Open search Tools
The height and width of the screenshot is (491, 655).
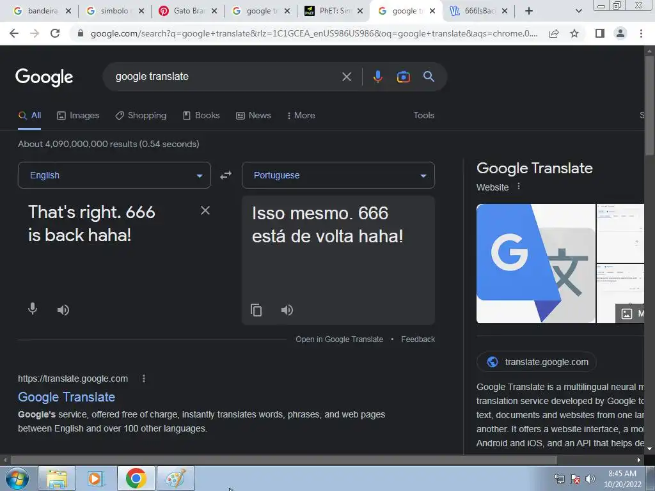pyautogui.click(x=423, y=116)
